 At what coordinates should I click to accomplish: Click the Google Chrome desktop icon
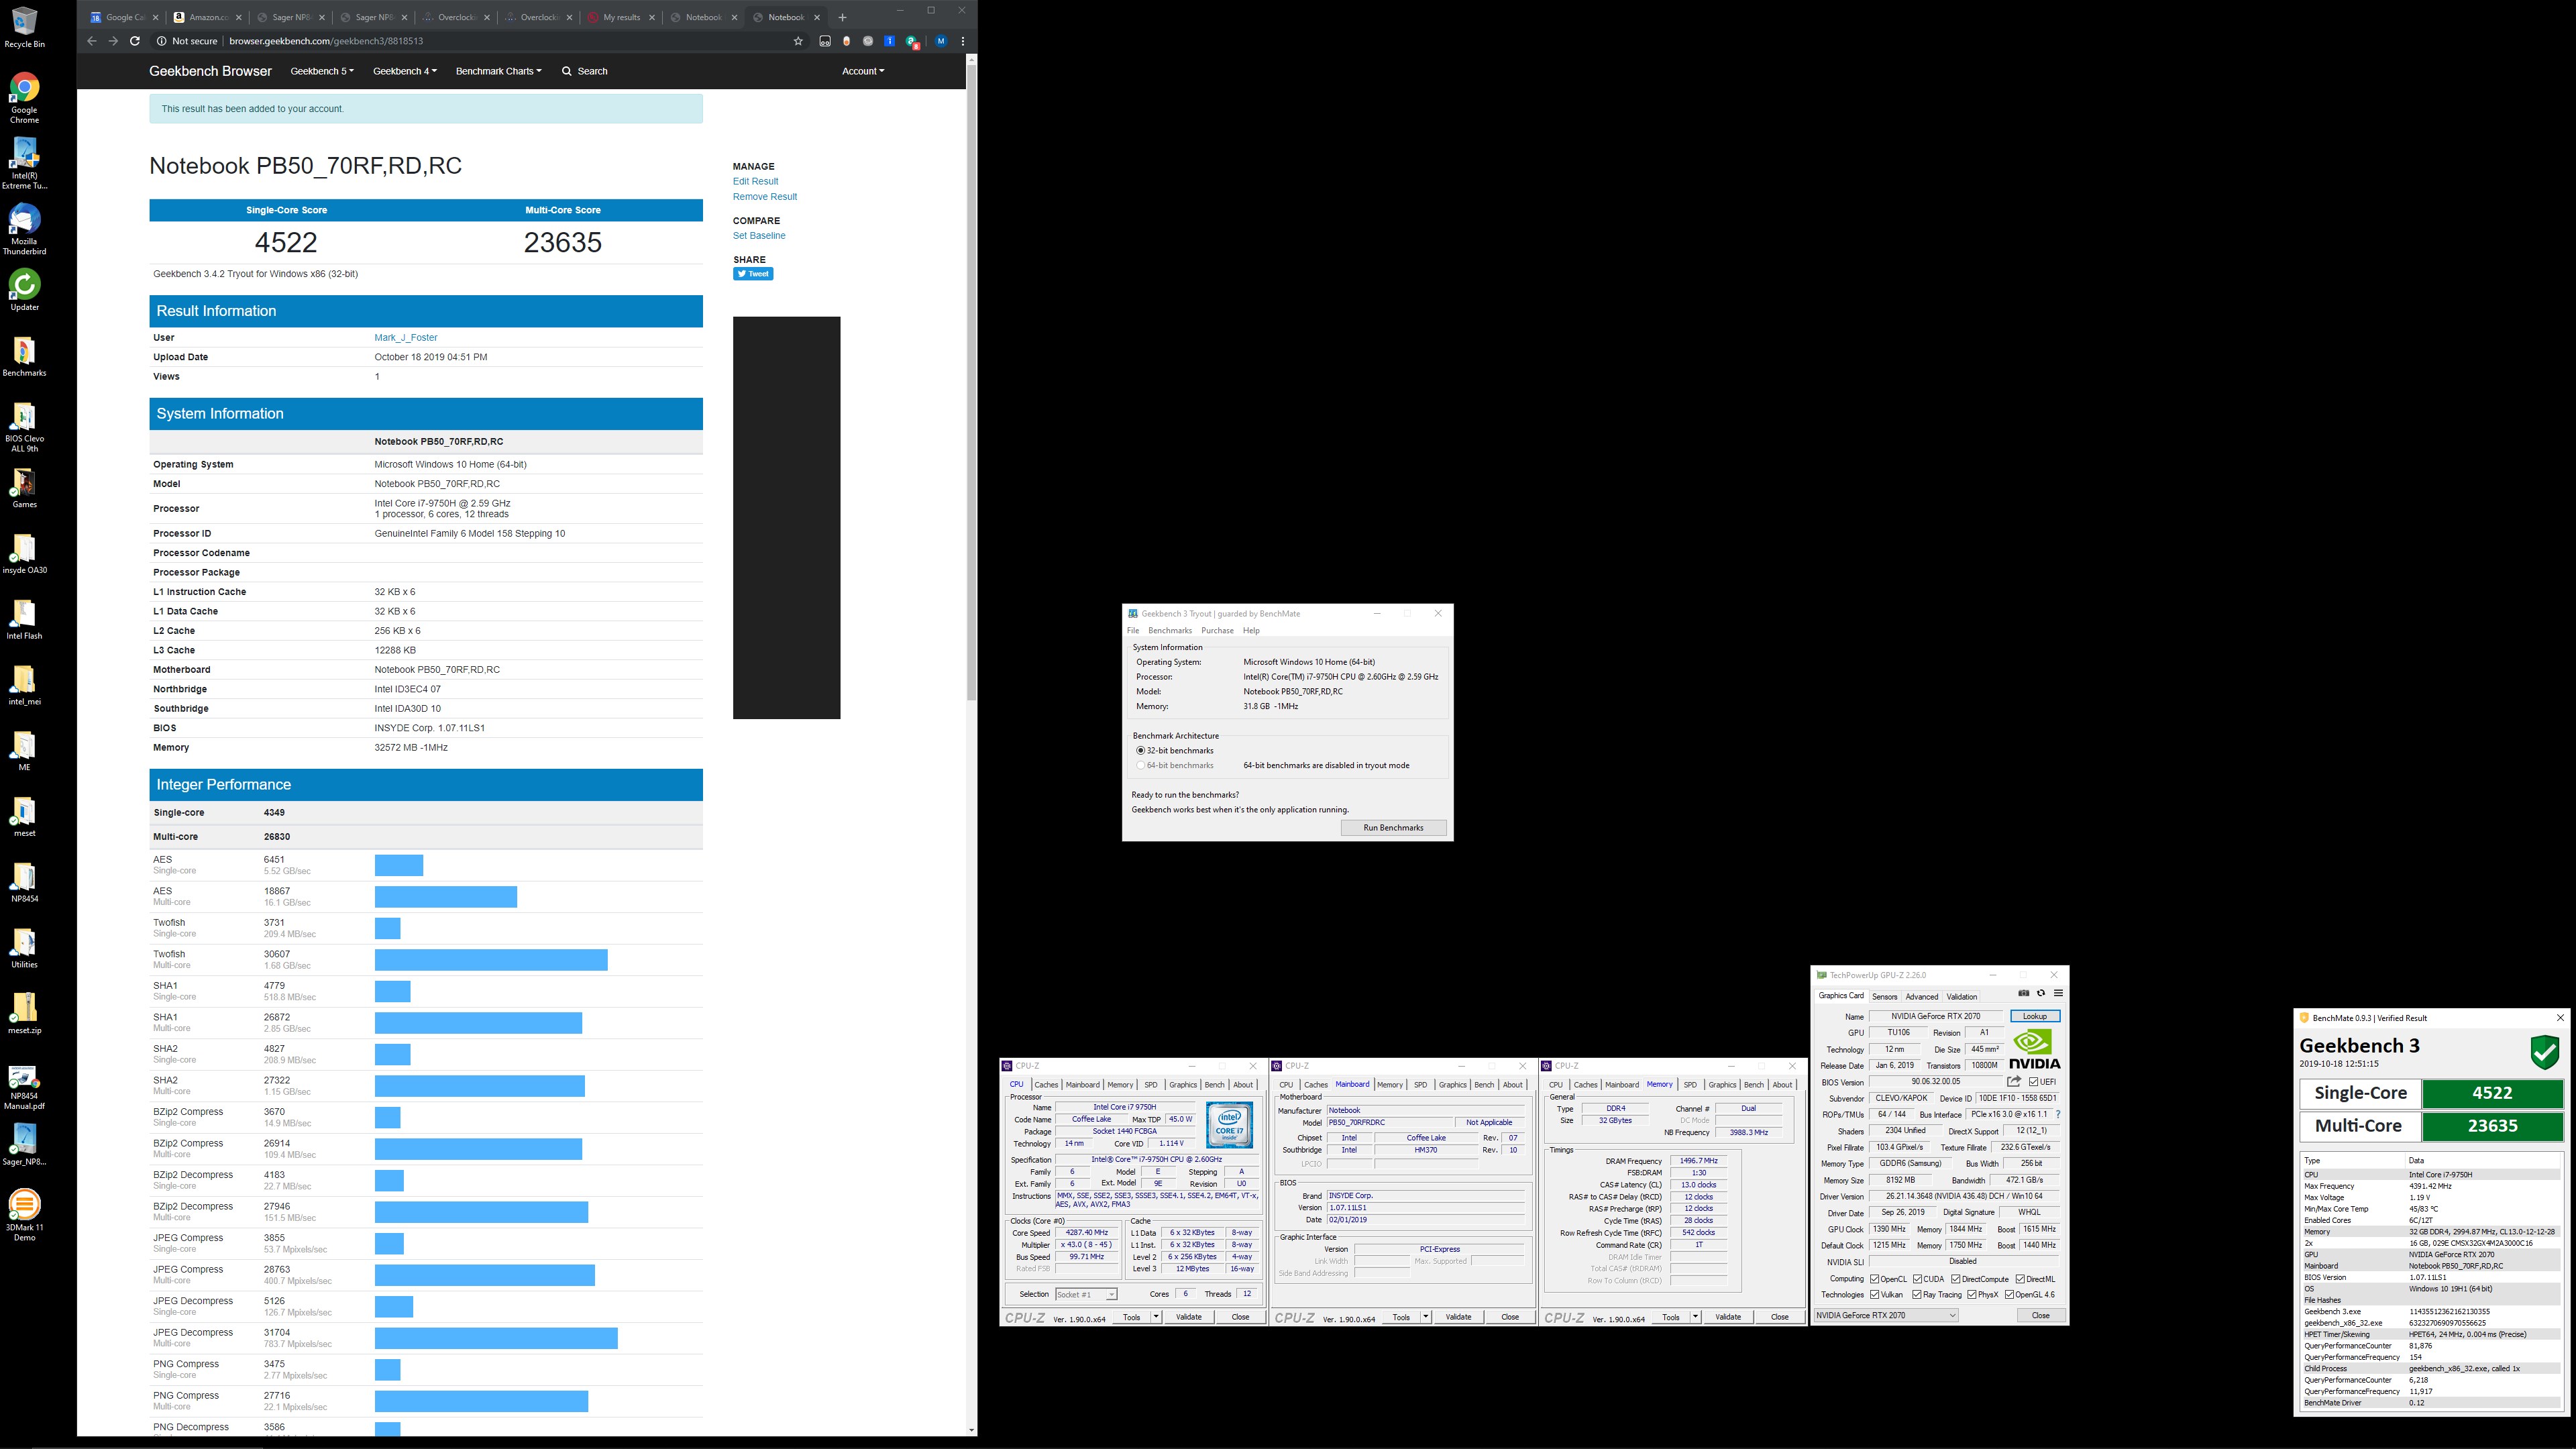24,97
